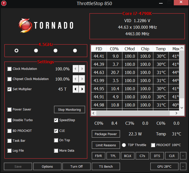Click the CMod column header
This screenshot has width=189, height=173.
point(130,49)
